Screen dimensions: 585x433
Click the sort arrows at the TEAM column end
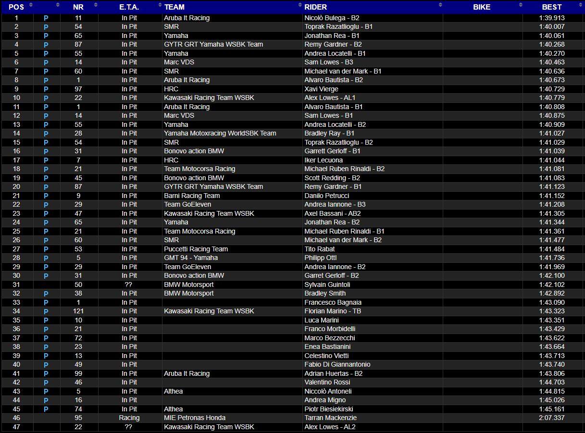pos(299,5)
